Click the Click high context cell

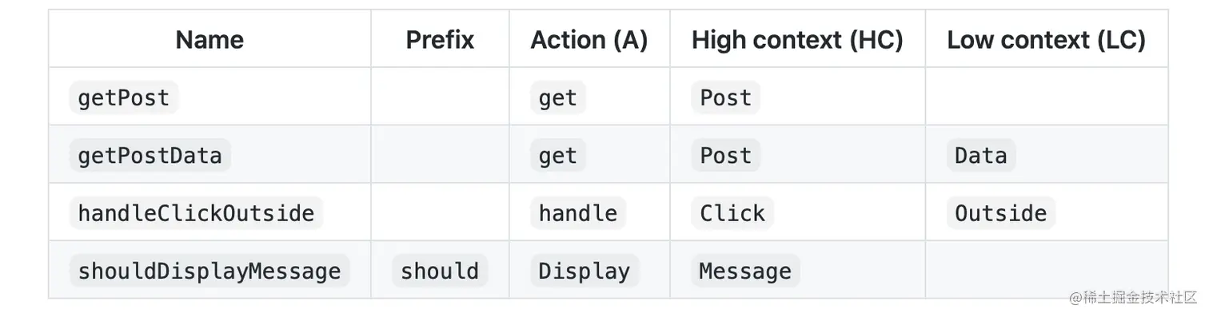(732, 213)
